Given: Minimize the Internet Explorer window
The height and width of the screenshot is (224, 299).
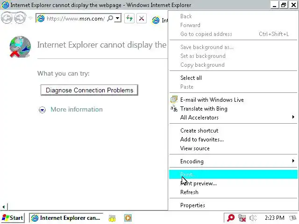Looking at the screenshot, I should point(274,5).
